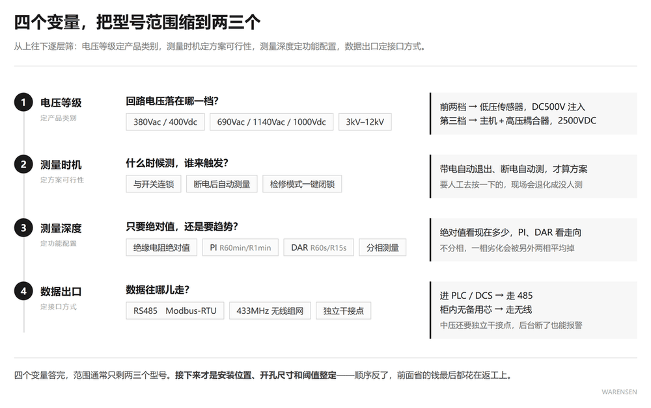Click the 测量时机 step heading
Viewport: 651px width, 408px height.
pyautogui.click(x=61, y=165)
